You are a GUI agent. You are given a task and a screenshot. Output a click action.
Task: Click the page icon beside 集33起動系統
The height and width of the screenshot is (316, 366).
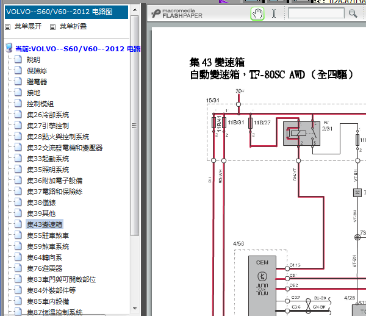click(x=18, y=158)
